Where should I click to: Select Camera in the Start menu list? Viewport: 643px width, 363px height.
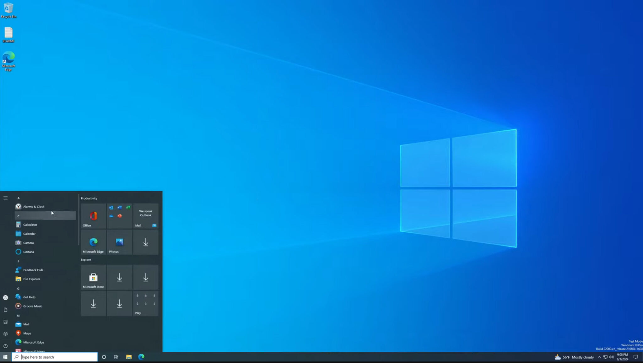click(x=28, y=243)
